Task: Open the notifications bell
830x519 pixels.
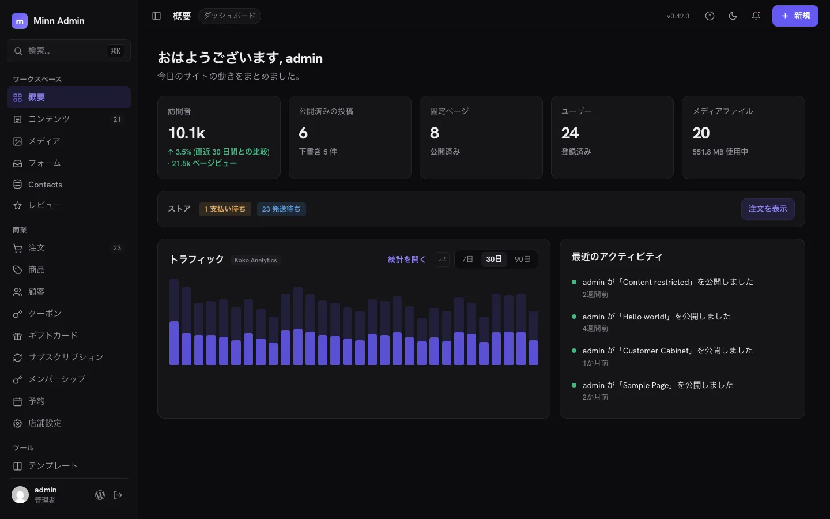Action: [x=756, y=16]
